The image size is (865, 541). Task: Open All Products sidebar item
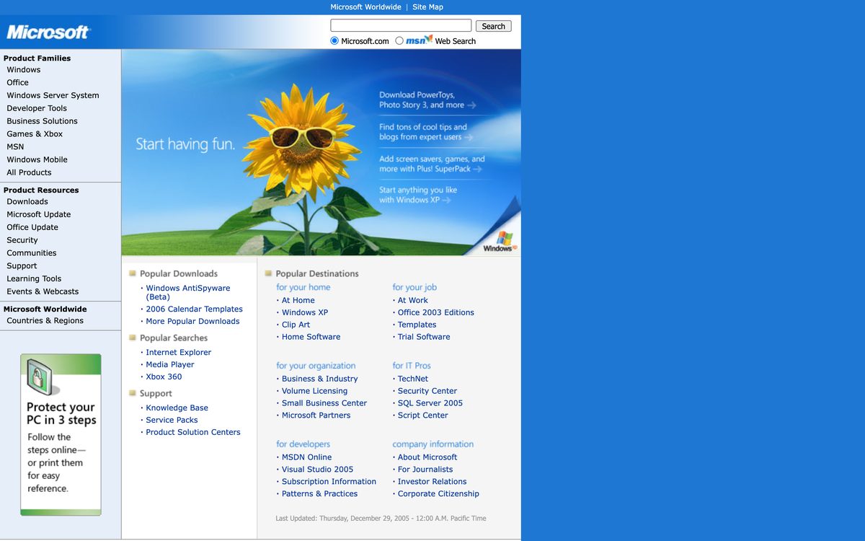point(30,173)
